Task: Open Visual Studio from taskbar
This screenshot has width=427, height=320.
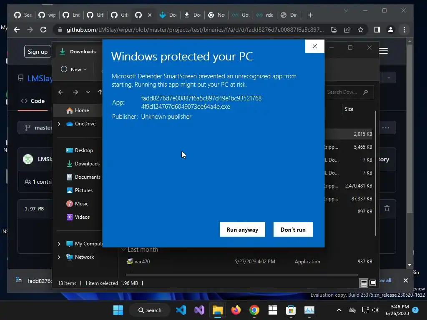Action: tap(199, 310)
